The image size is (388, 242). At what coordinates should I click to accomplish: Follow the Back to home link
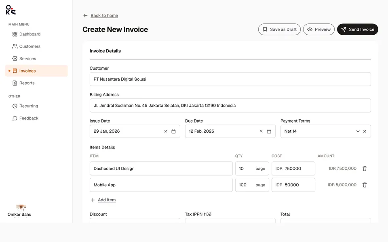click(104, 16)
